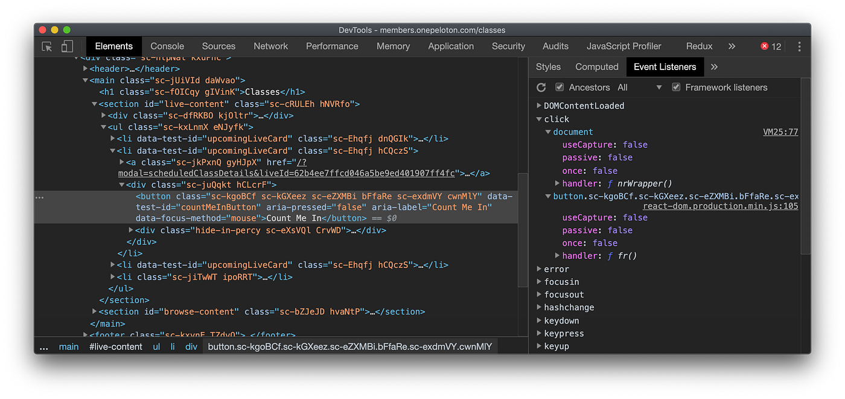Screen dimensions: 845x399
Task: Open the Redux tab
Action: (699, 46)
